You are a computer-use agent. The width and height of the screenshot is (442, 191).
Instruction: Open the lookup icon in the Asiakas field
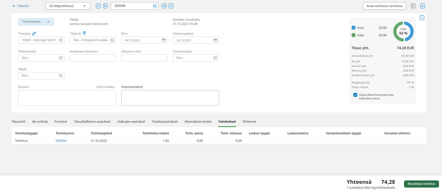61,40
